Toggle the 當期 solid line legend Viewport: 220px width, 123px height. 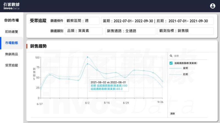pos(185,68)
